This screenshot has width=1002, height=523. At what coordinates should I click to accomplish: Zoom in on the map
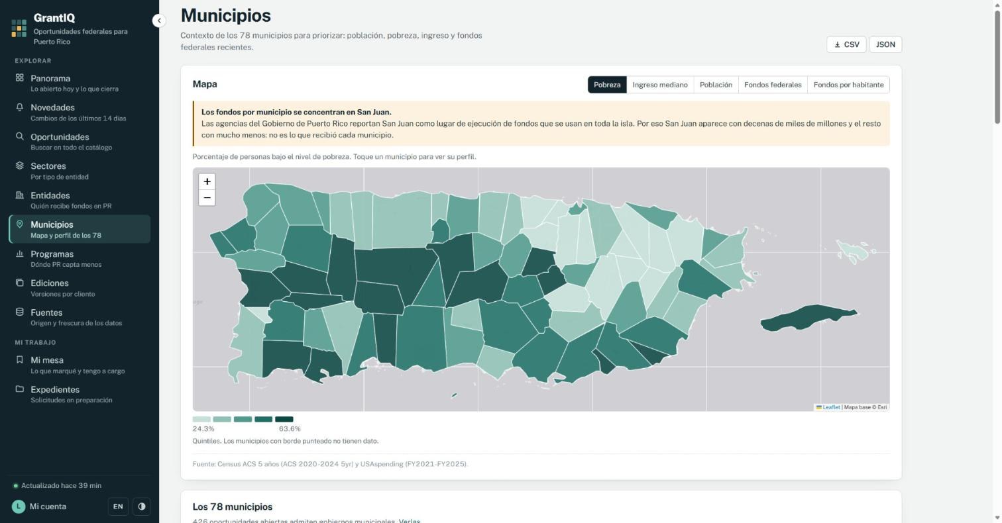click(x=207, y=181)
